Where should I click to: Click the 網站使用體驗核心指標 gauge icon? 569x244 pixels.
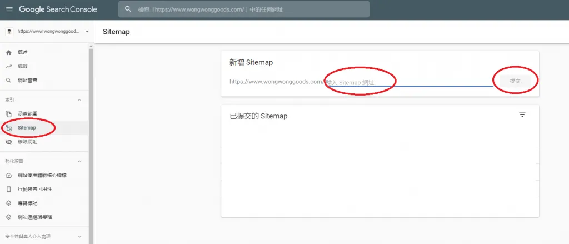[8, 175]
